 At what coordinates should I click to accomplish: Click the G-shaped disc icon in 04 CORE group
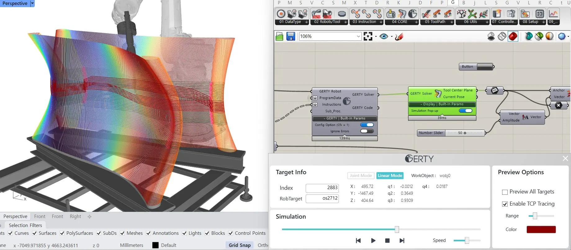click(x=413, y=14)
